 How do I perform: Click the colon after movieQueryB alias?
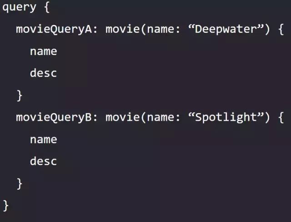coord(95,118)
